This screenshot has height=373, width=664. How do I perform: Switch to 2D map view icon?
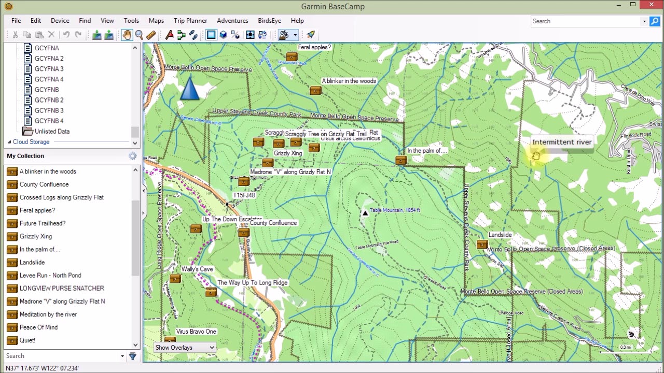tap(211, 35)
